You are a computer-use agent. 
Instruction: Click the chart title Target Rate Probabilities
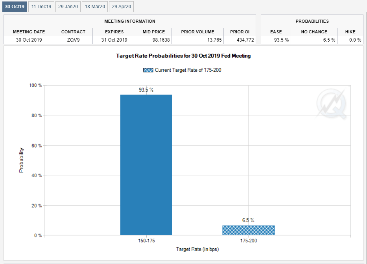pyautogui.click(x=183, y=56)
